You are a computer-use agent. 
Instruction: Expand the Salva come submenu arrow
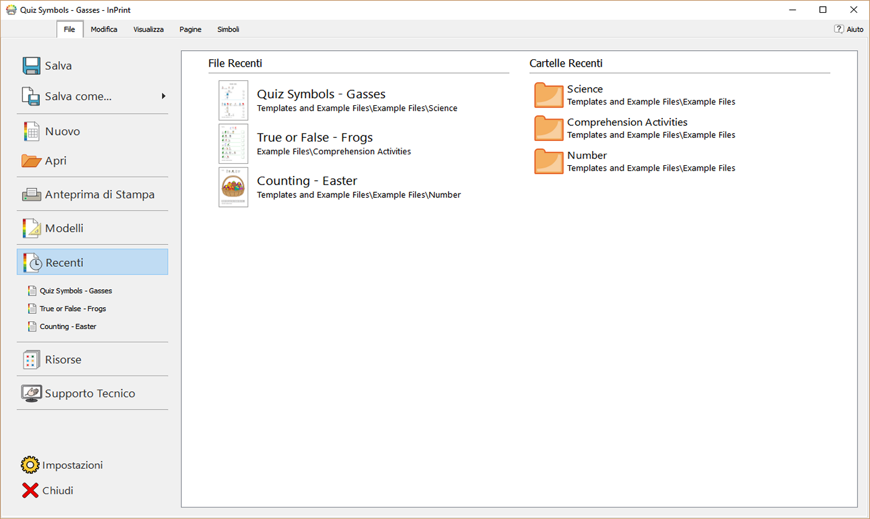163,96
